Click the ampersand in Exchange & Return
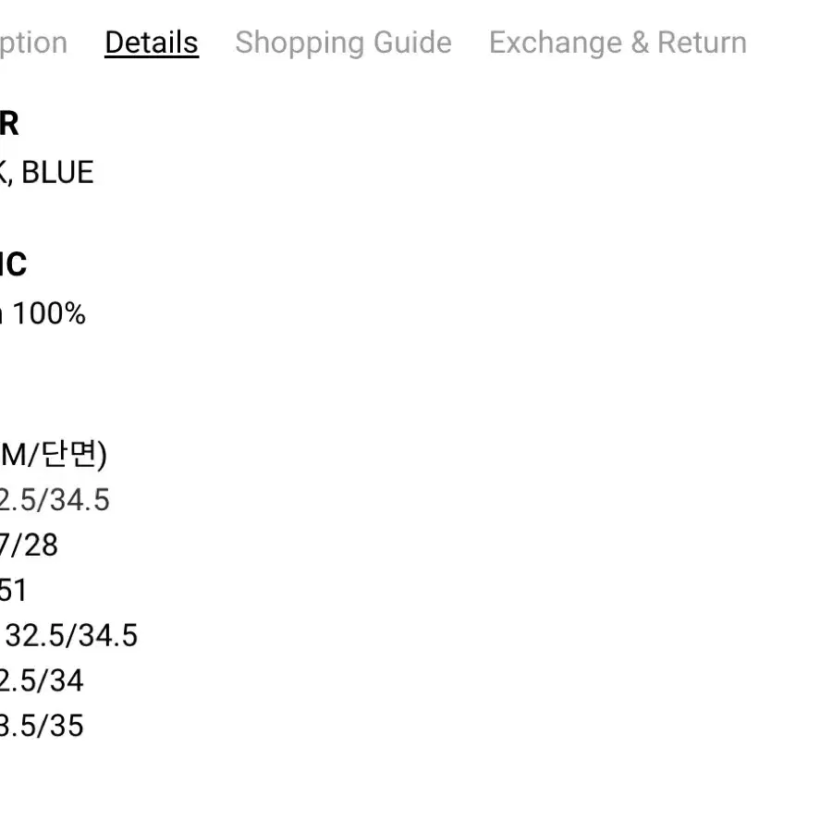 [640, 43]
